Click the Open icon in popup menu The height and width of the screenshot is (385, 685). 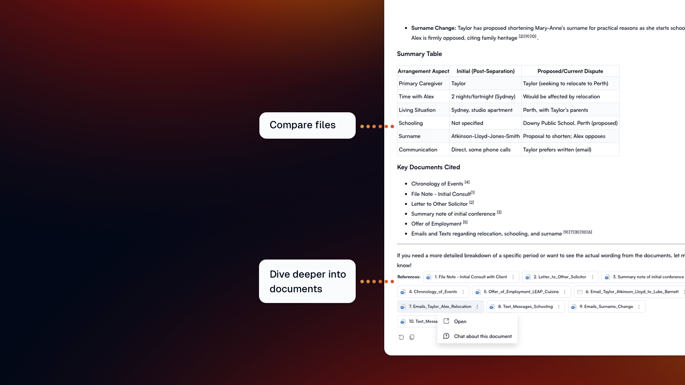tap(446, 321)
